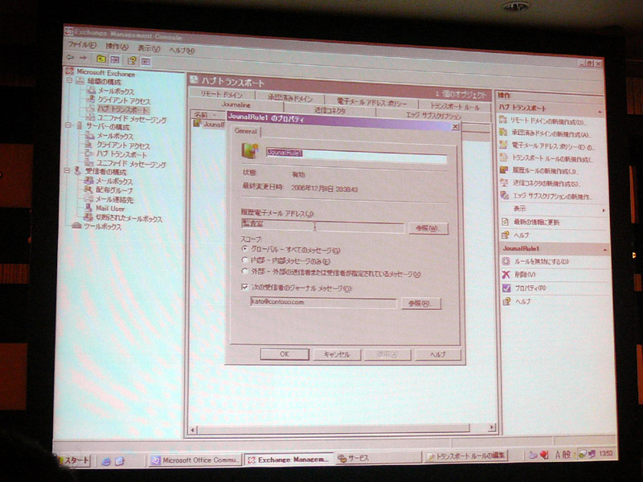Collapse the サーバーの構成 tree node
Screen dimensions: 643x482
(68, 125)
